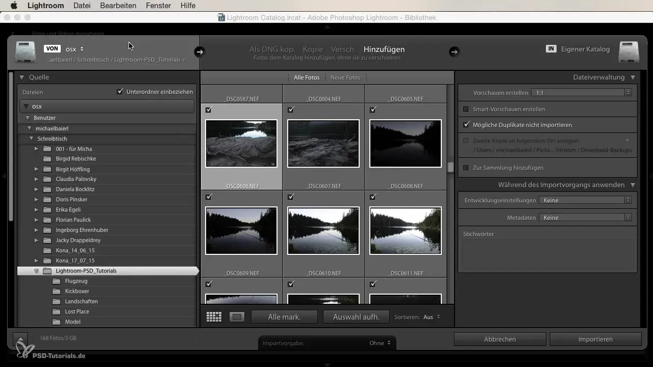
Task: Click into the Stichwörter text field
Action: click(x=548, y=255)
